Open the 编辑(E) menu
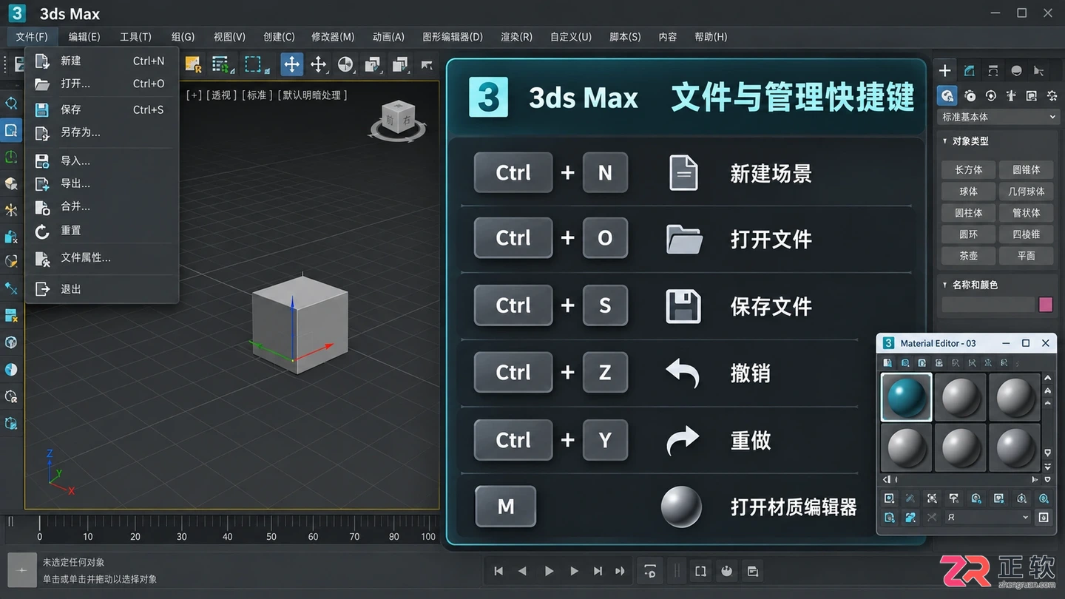 84,36
